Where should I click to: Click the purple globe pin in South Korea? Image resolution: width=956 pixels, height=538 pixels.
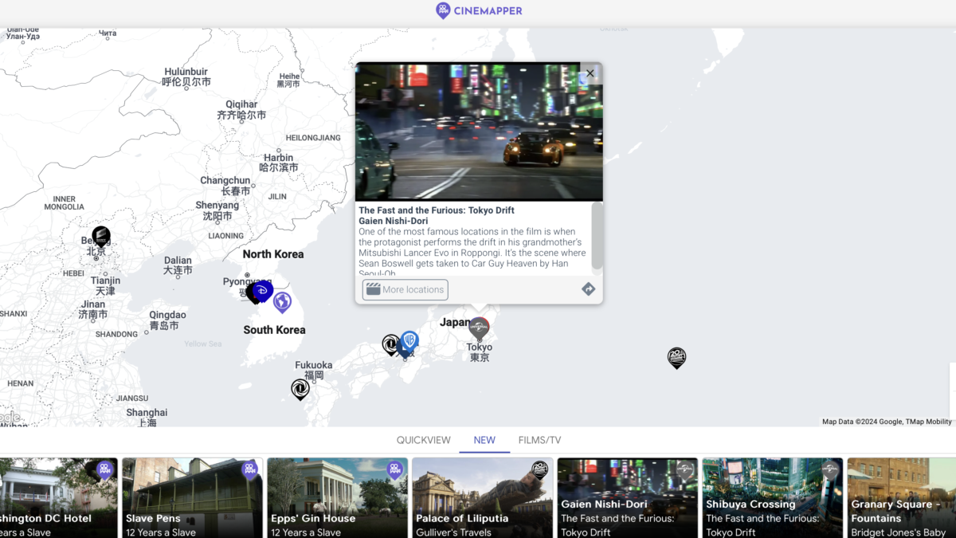coord(282,301)
